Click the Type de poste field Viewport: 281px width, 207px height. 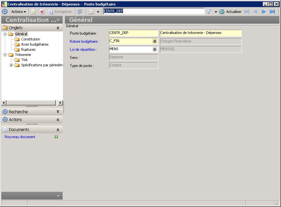point(133,65)
